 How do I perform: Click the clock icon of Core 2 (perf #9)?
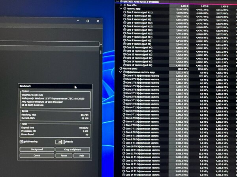[125, 19]
